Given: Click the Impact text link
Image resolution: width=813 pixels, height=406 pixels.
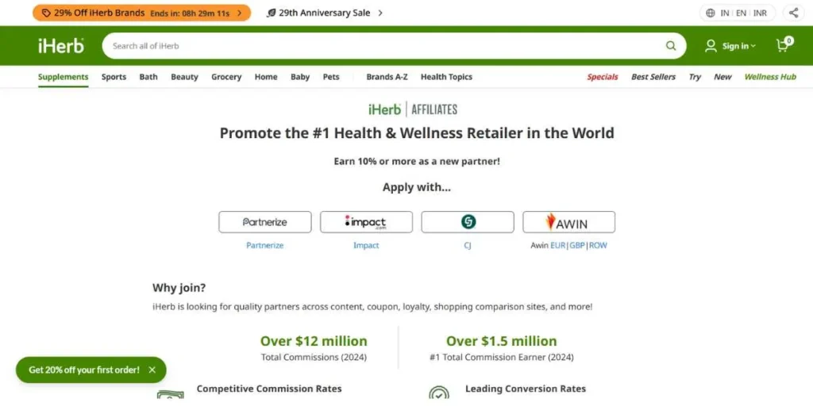Looking at the screenshot, I should 366,246.
